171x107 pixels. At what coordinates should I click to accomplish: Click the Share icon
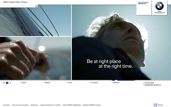155,105
